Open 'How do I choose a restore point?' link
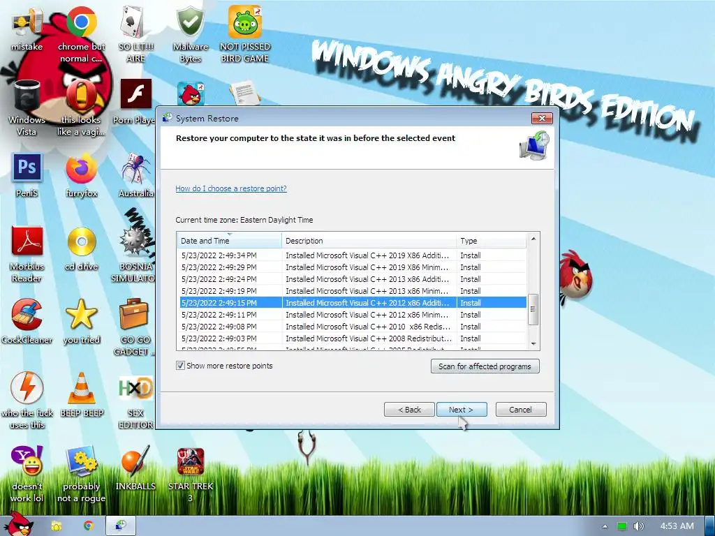 [x=230, y=188]
